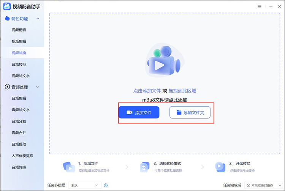Click the step 2 选择转换格式 icon
285x191 pixels.
pos(144,167)
